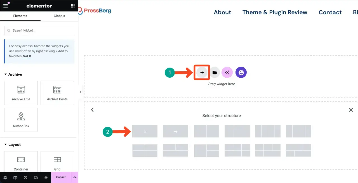Click the Search Widget input field

pyautogui.click(x=39, y=30)
